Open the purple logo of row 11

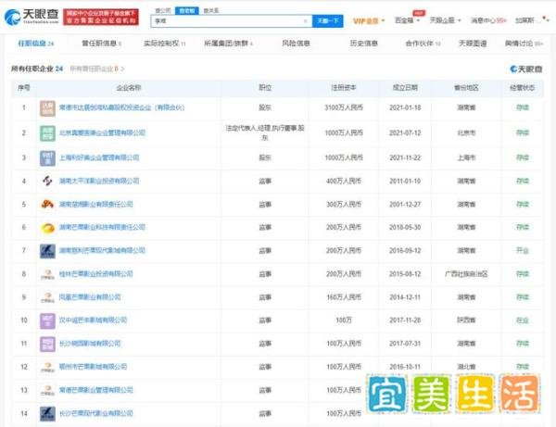pos(47,344)
